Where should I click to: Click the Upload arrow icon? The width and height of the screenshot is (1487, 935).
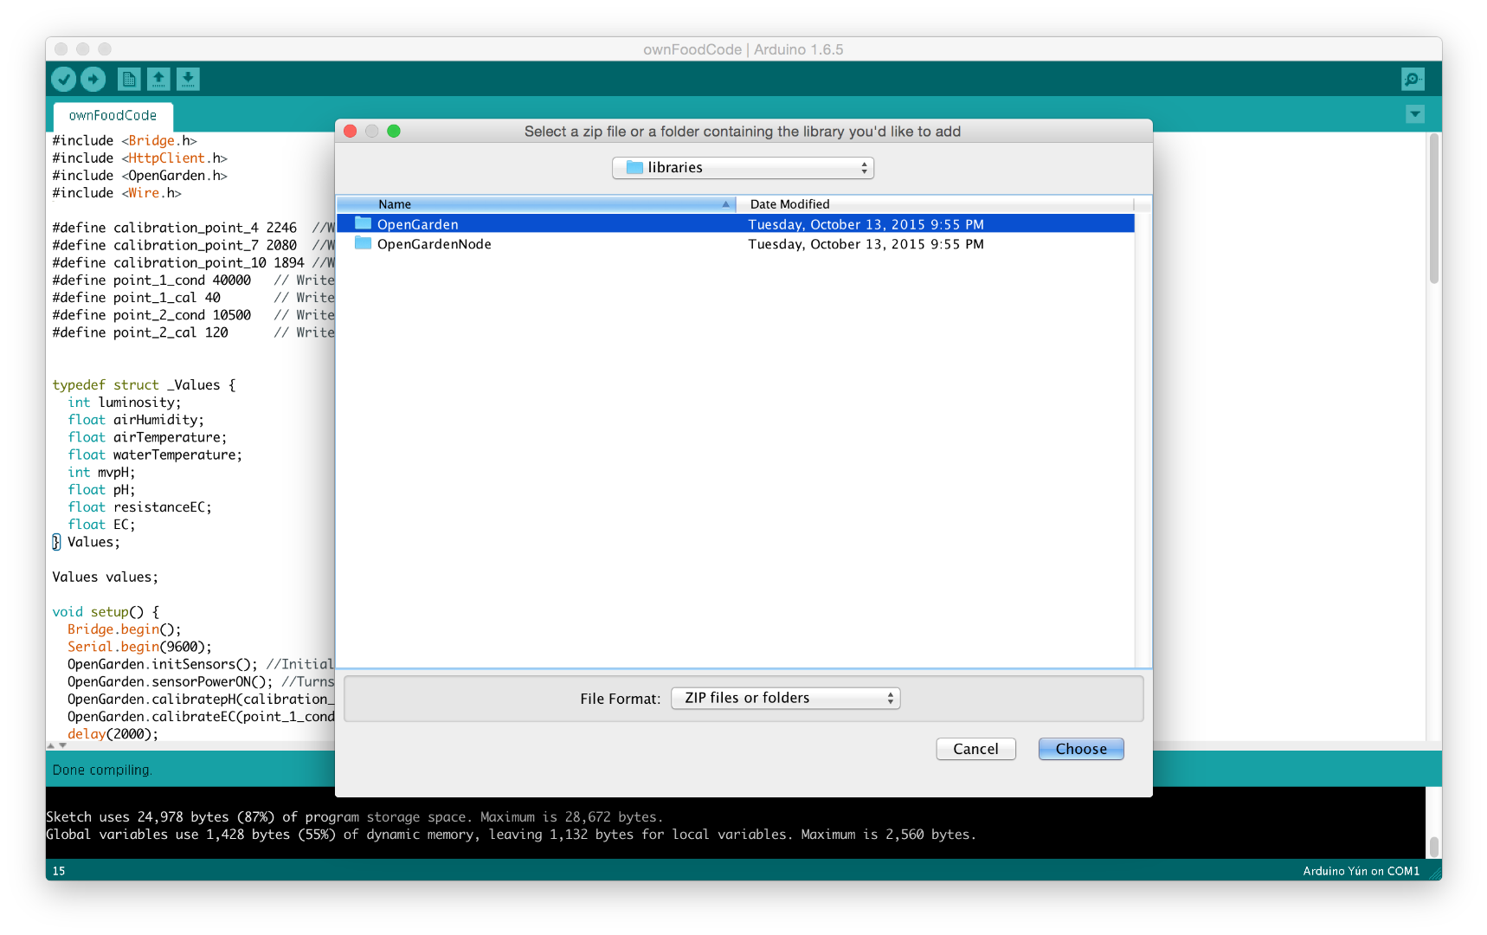pos(93,80)
